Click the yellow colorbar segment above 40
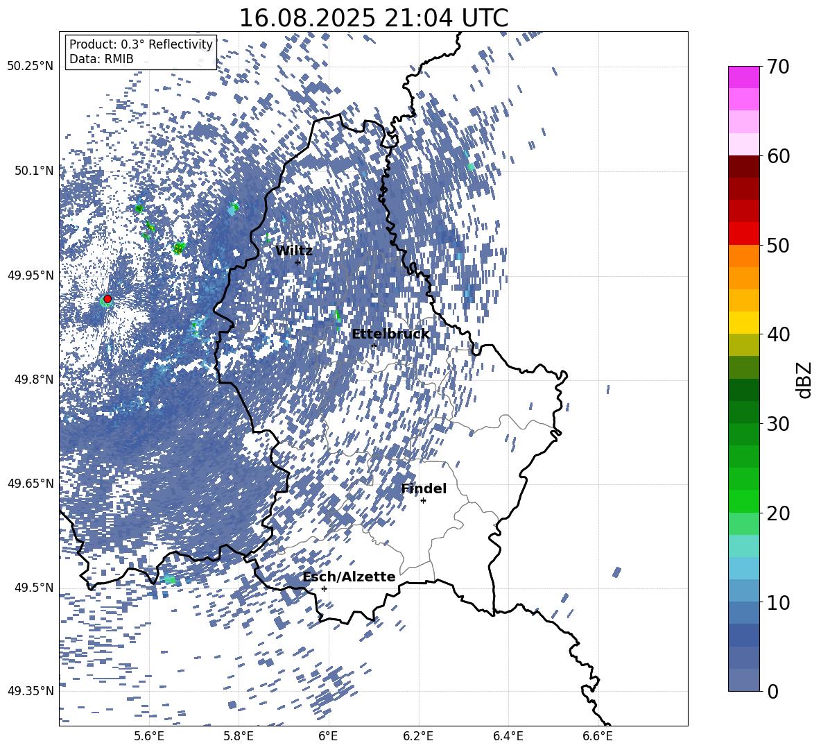Viewport: 821px width, 750px height. [744, 323]
